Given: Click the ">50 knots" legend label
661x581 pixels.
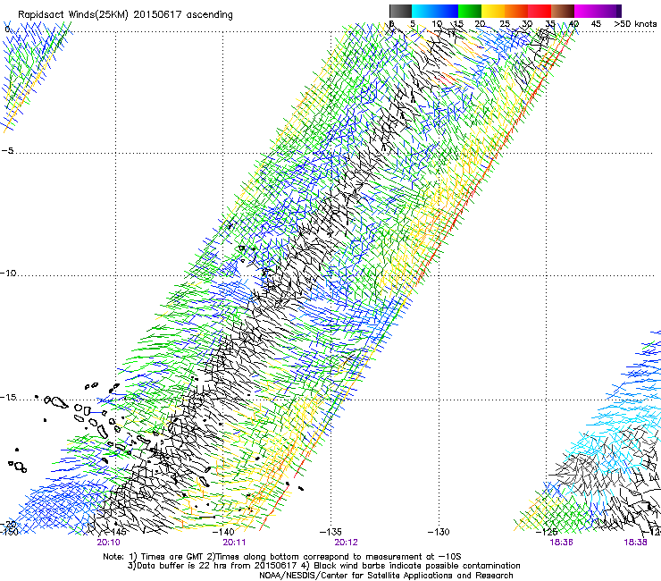Looking at the screenshot, I should pyautogui.click(x=635, y=23).
